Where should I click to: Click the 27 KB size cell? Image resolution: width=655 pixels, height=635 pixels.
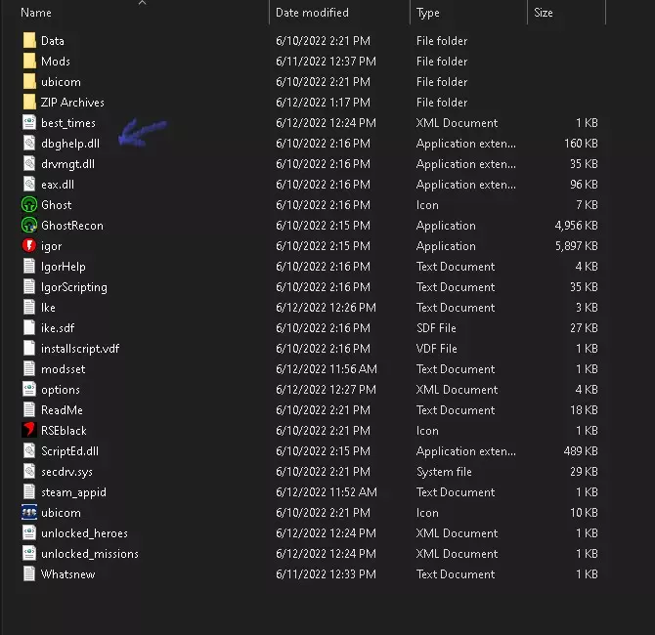click(584, 328)
